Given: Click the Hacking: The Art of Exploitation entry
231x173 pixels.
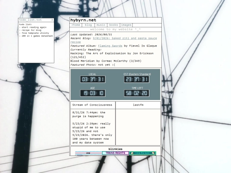Looking at the screenshot, I should point(112,55).
